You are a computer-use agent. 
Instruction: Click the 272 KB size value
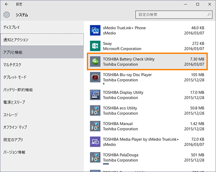click(x=198, y=44)
